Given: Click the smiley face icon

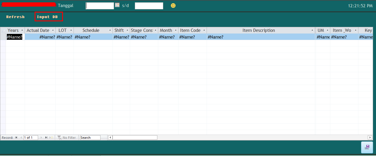Looking at the screenshot, I should pyautogui.click(x=173, y=6).
